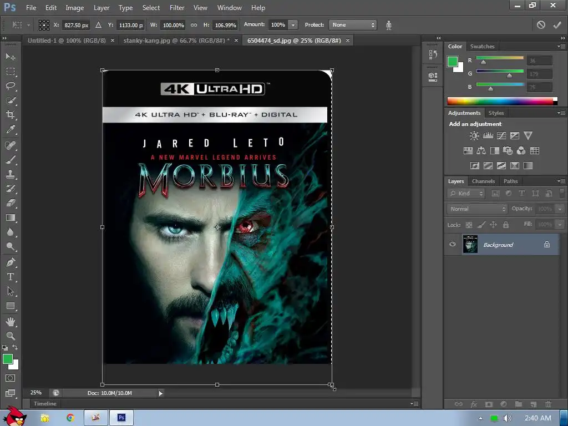Toggle the protect skin tones button

tap(389, 25)
